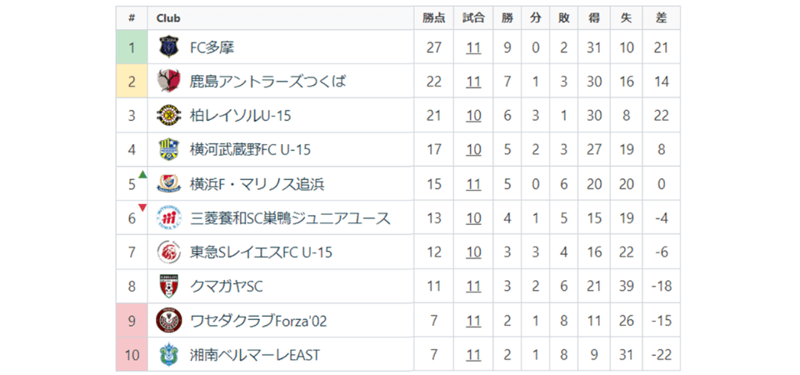Click the Club column header
The height and width of the screenshot is (375, 800).
click(x=168, y=17)
